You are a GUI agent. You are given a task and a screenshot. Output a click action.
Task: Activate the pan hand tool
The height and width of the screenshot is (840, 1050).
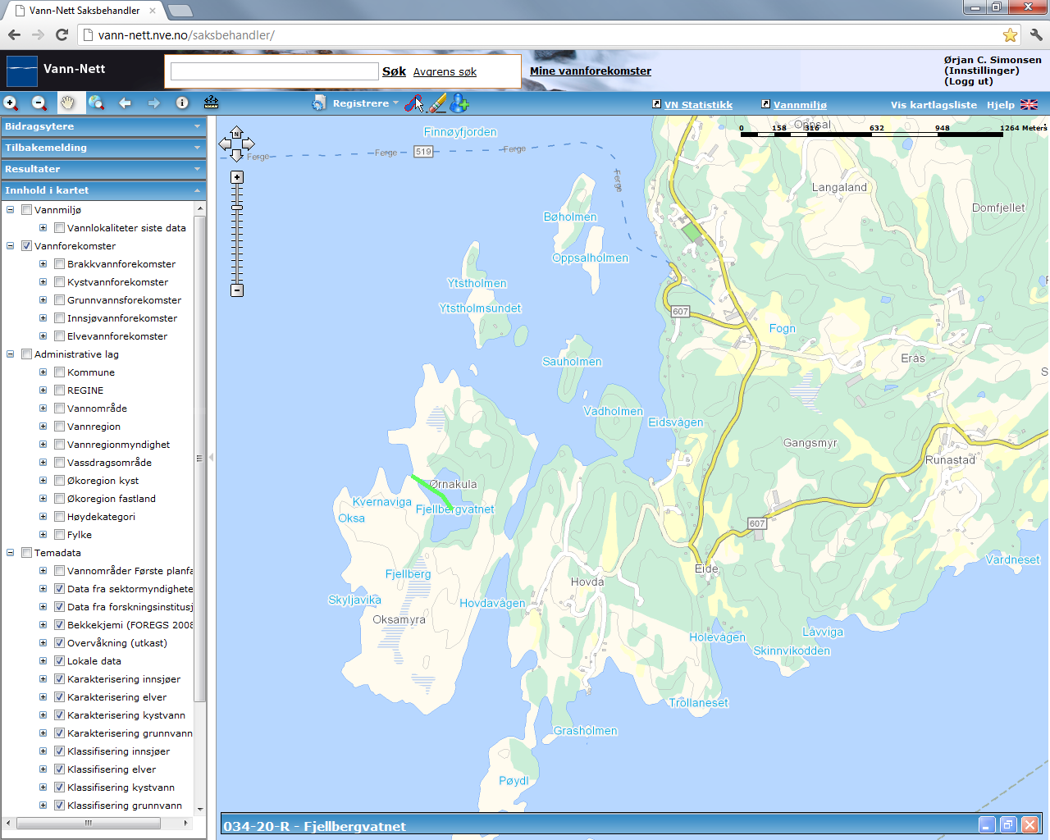pyautogui.click(x=67, y=103)
